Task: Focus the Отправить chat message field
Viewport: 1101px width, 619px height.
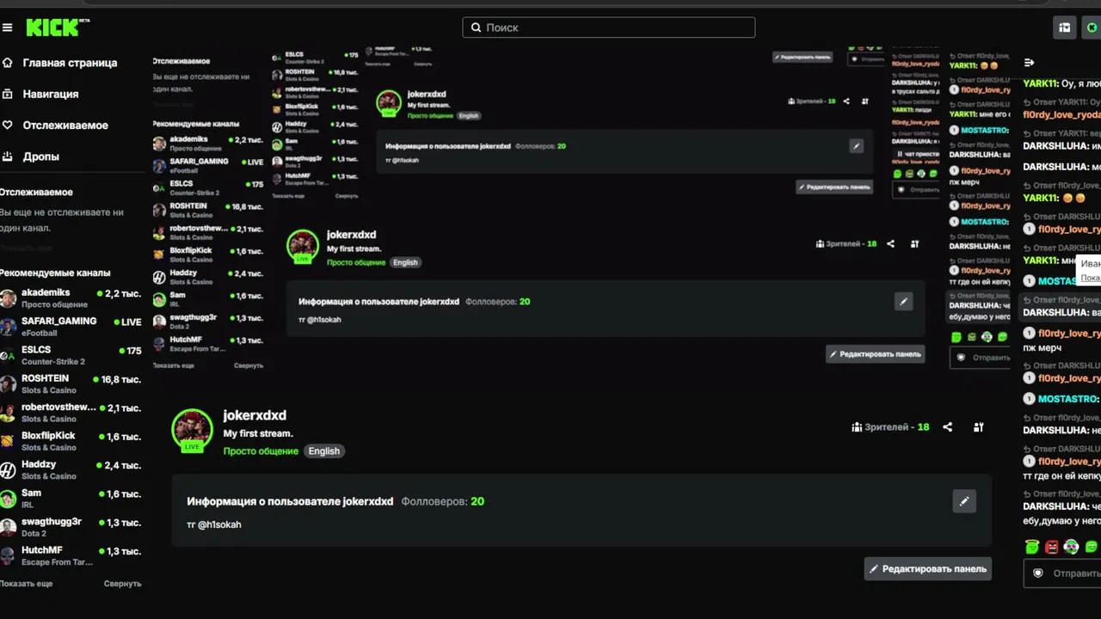Action: pos(1062,573)
